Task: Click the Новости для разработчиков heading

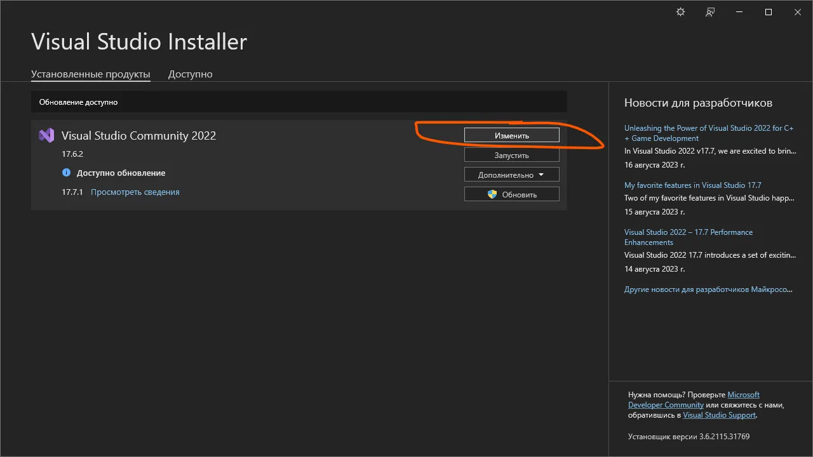Action: 698,103
